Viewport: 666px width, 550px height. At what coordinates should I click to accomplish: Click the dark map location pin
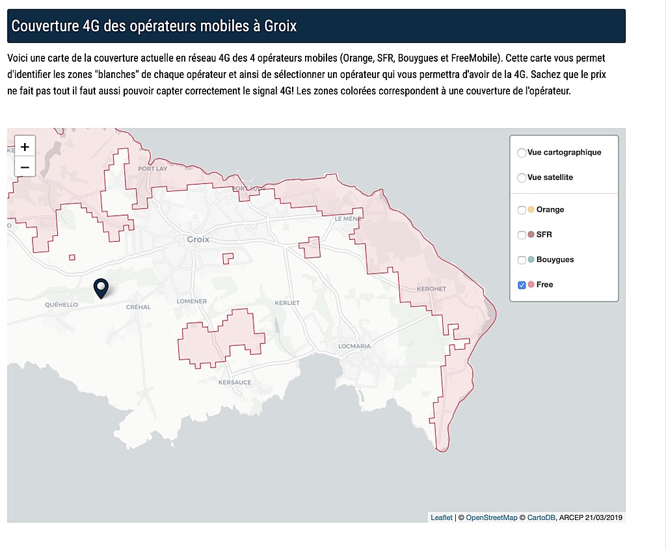pyautogui.click(x=101, y=289)
